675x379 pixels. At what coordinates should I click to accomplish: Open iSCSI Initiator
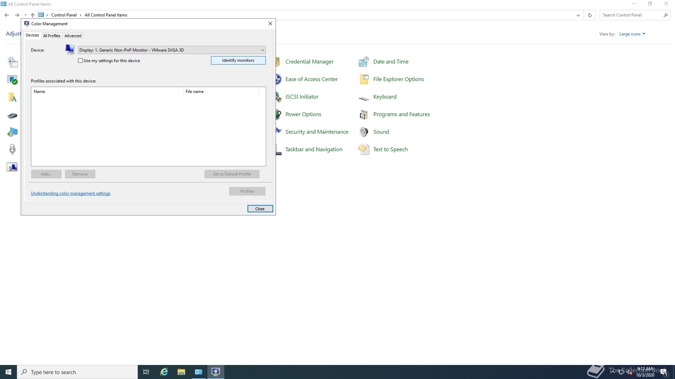(x=302, y=97)
